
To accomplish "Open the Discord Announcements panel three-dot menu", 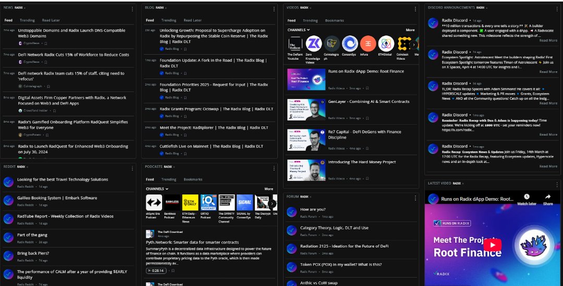I will point(557,9).
